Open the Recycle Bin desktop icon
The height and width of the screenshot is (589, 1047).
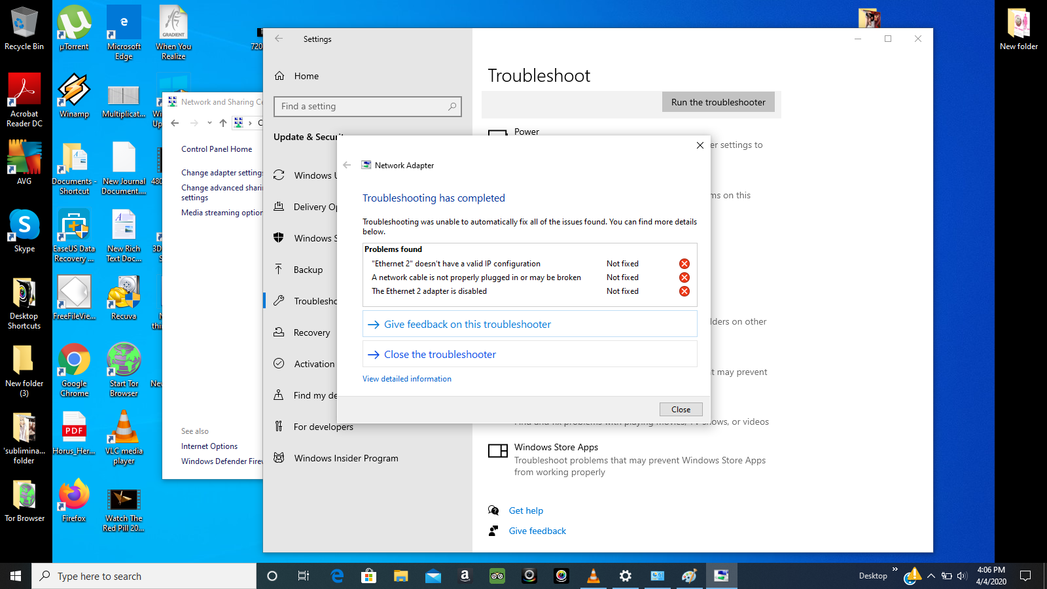click(x=24, y=29)
